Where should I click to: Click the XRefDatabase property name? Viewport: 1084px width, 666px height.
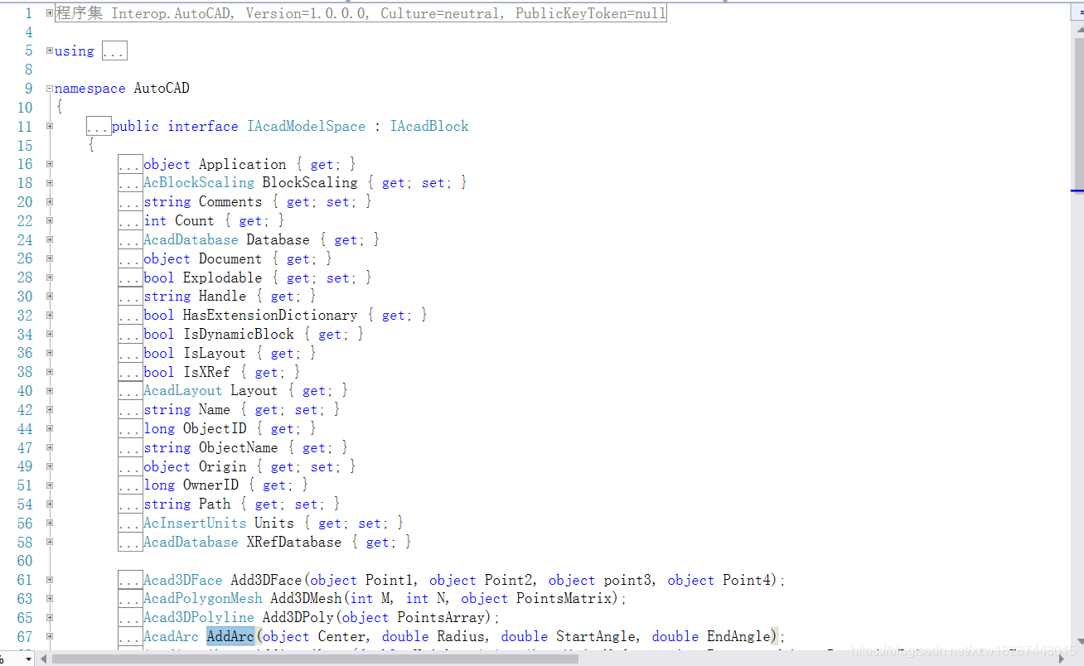click(x=294, y=542)
